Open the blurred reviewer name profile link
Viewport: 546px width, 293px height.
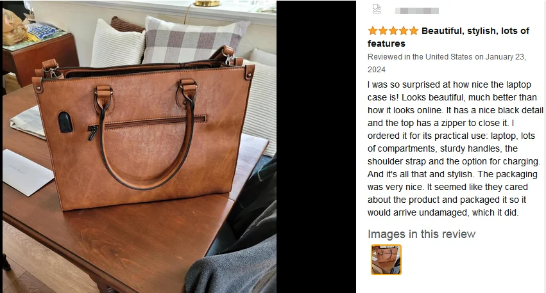pos(417,11)
